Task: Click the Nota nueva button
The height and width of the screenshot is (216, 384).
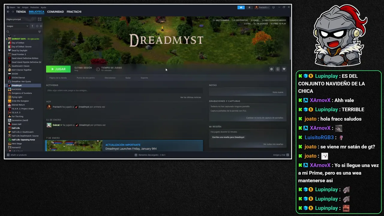Action: point(278,92)
